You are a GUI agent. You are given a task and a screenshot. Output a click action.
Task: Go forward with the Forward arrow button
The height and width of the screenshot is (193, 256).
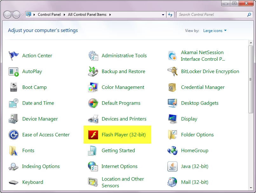click(16, 15)
